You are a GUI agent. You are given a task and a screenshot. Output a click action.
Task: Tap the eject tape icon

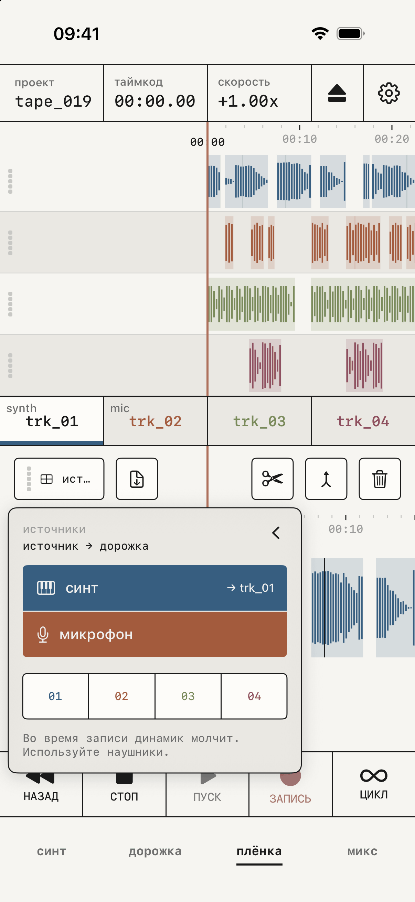tap(337, 93)
